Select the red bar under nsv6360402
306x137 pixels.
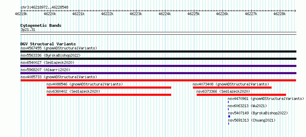click(x=109, y=95)
